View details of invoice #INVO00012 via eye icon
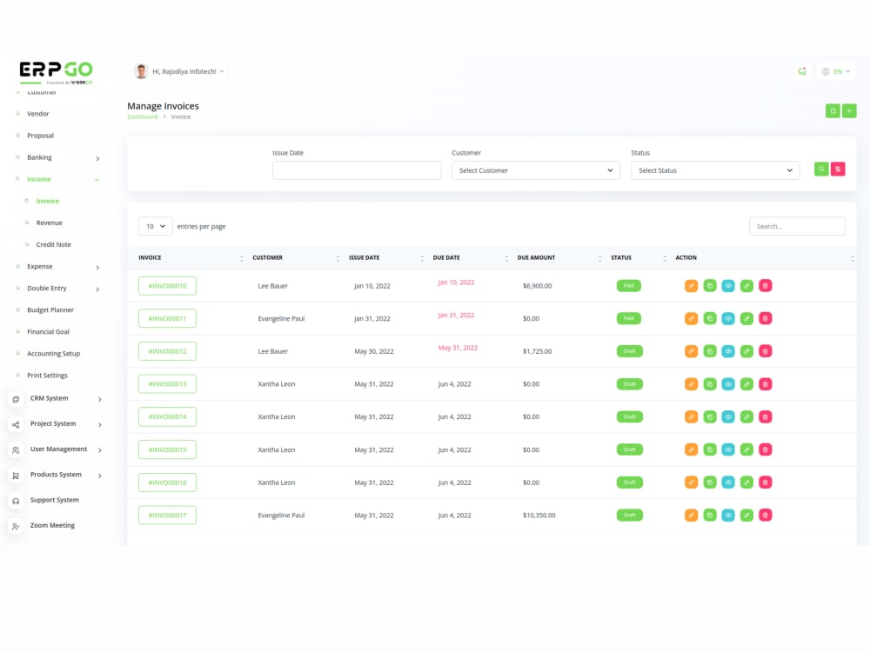 click(728, 351)
